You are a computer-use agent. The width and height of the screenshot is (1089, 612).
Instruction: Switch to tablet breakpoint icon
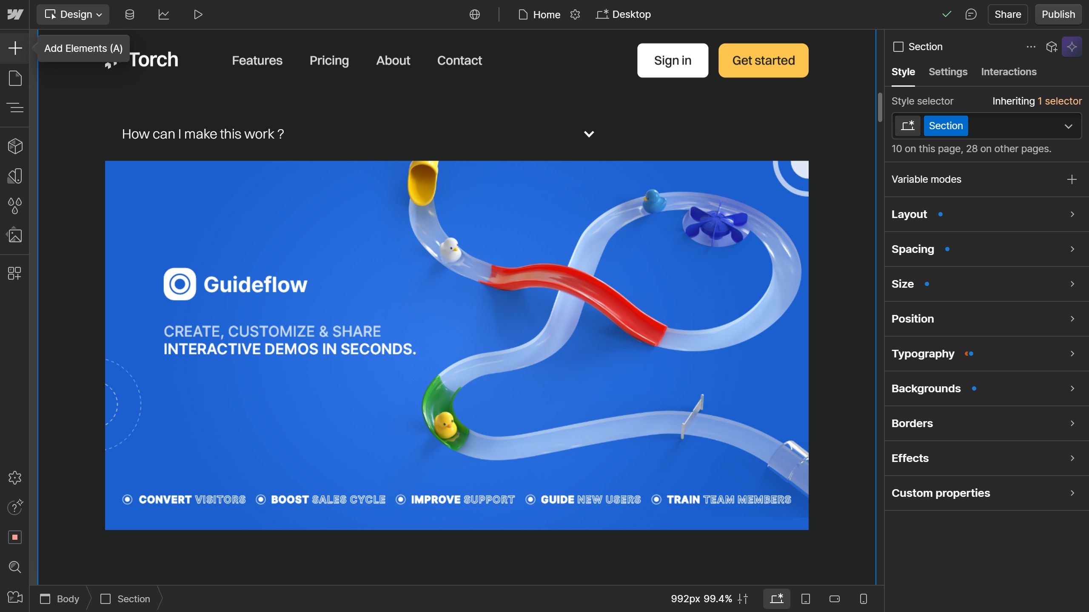806,598
